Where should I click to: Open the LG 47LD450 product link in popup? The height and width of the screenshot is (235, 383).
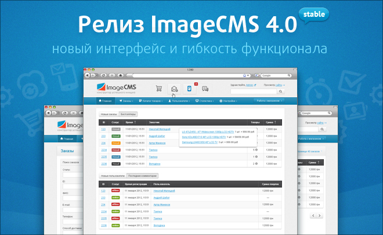(208, 132)
